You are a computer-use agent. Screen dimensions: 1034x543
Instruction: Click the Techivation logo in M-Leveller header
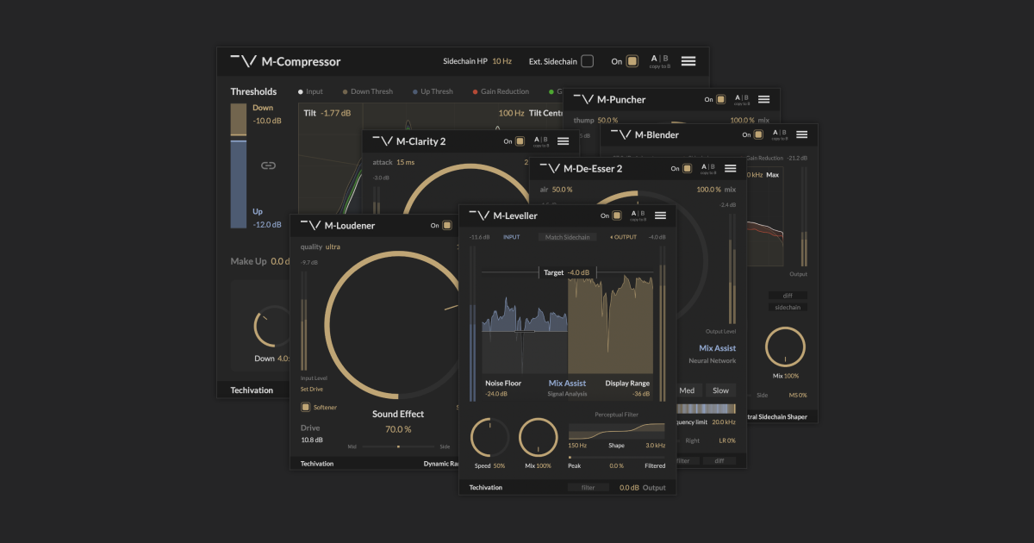[479, 215]
